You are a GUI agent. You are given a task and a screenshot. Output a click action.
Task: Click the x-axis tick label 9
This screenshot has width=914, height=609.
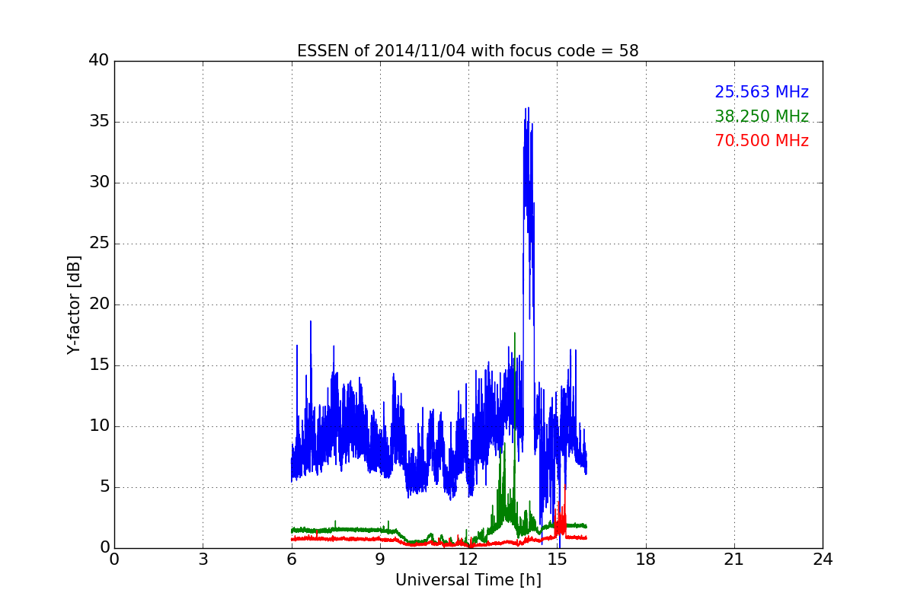coord(380,560)
